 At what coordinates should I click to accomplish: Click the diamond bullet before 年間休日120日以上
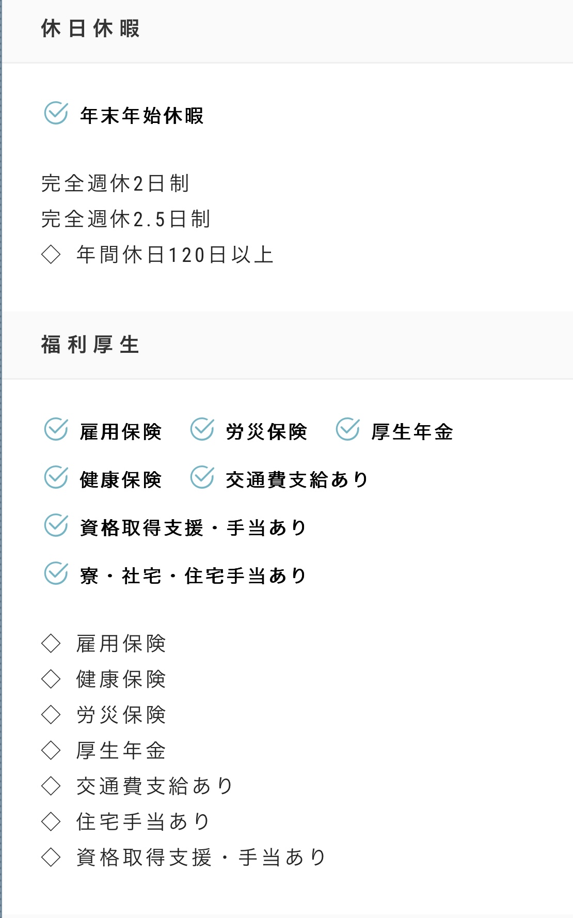pyautogui.click(x=51, y=255)
